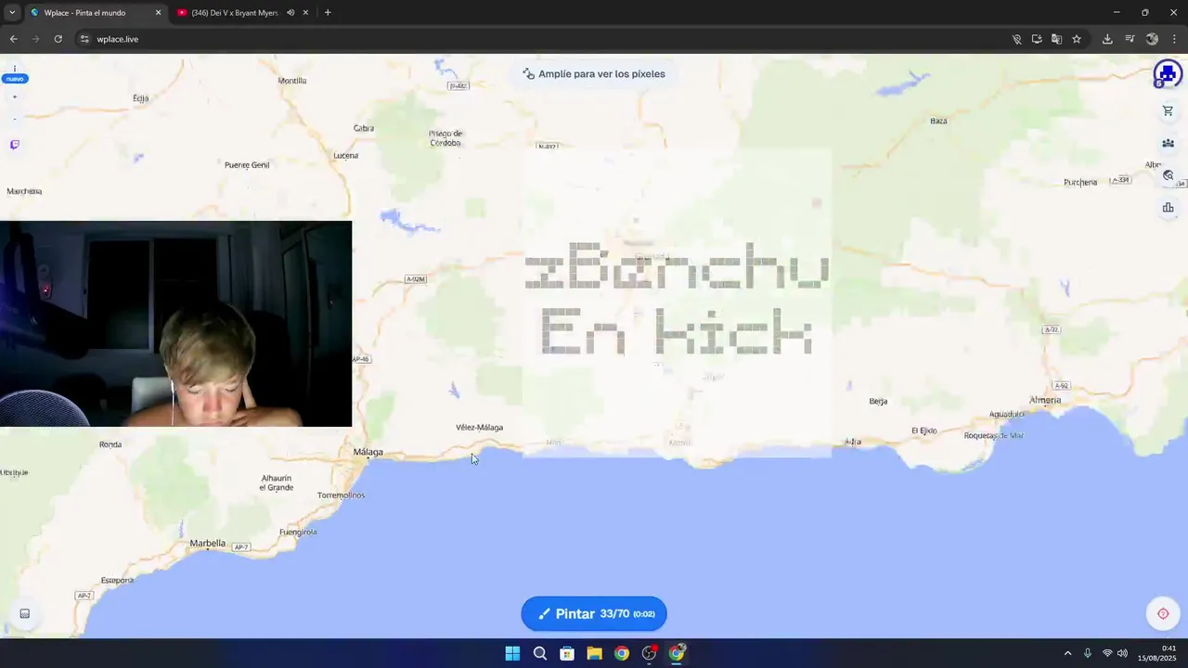Image resolution: width=1188 pixels, height=668 pixels.
Task: Close the Dei V x Bryant Myers tab
Action: point(305,13)
